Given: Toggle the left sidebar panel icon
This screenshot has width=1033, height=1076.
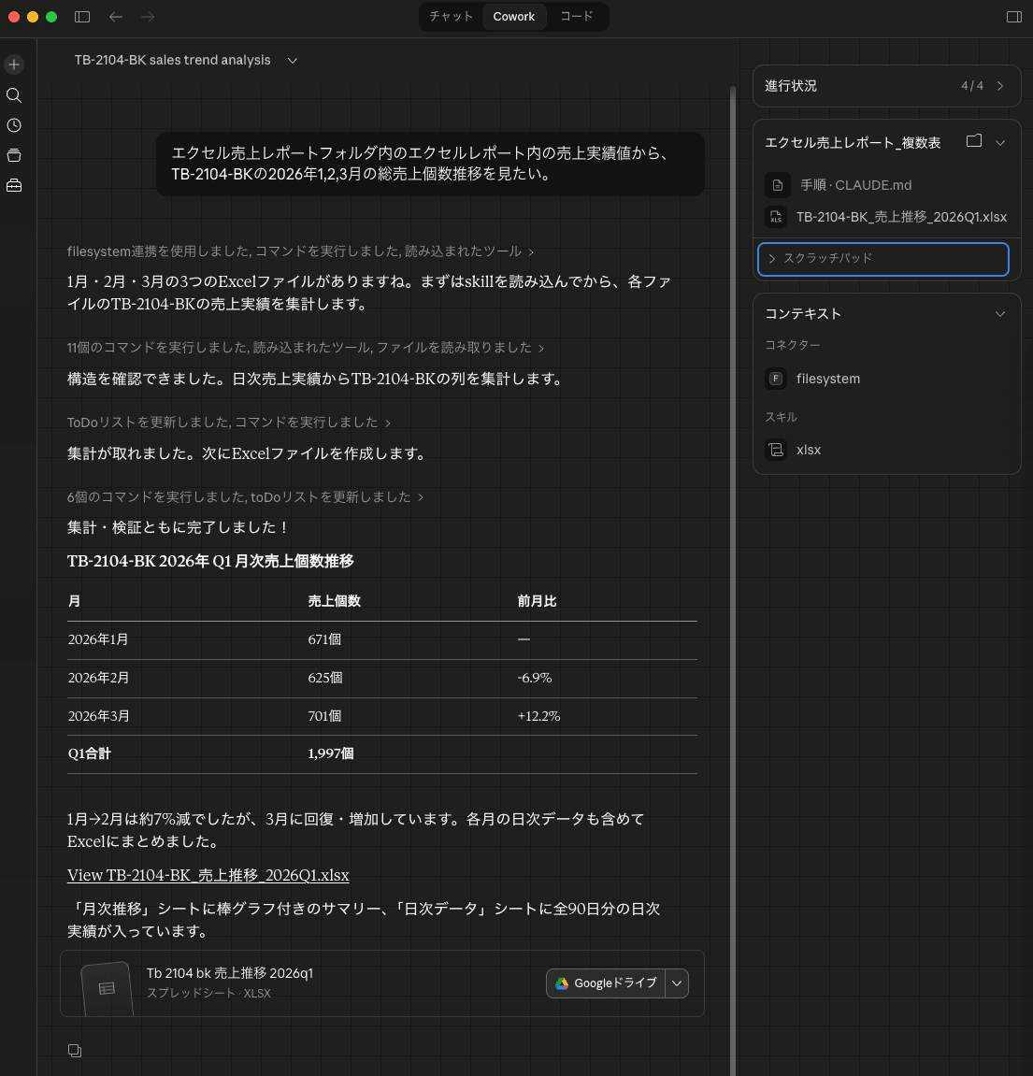Looking at the screenshot, I should (x=82, y=17).
